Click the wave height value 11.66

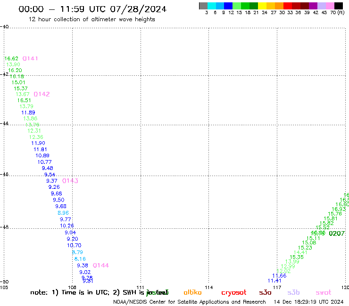coord(279,276)
